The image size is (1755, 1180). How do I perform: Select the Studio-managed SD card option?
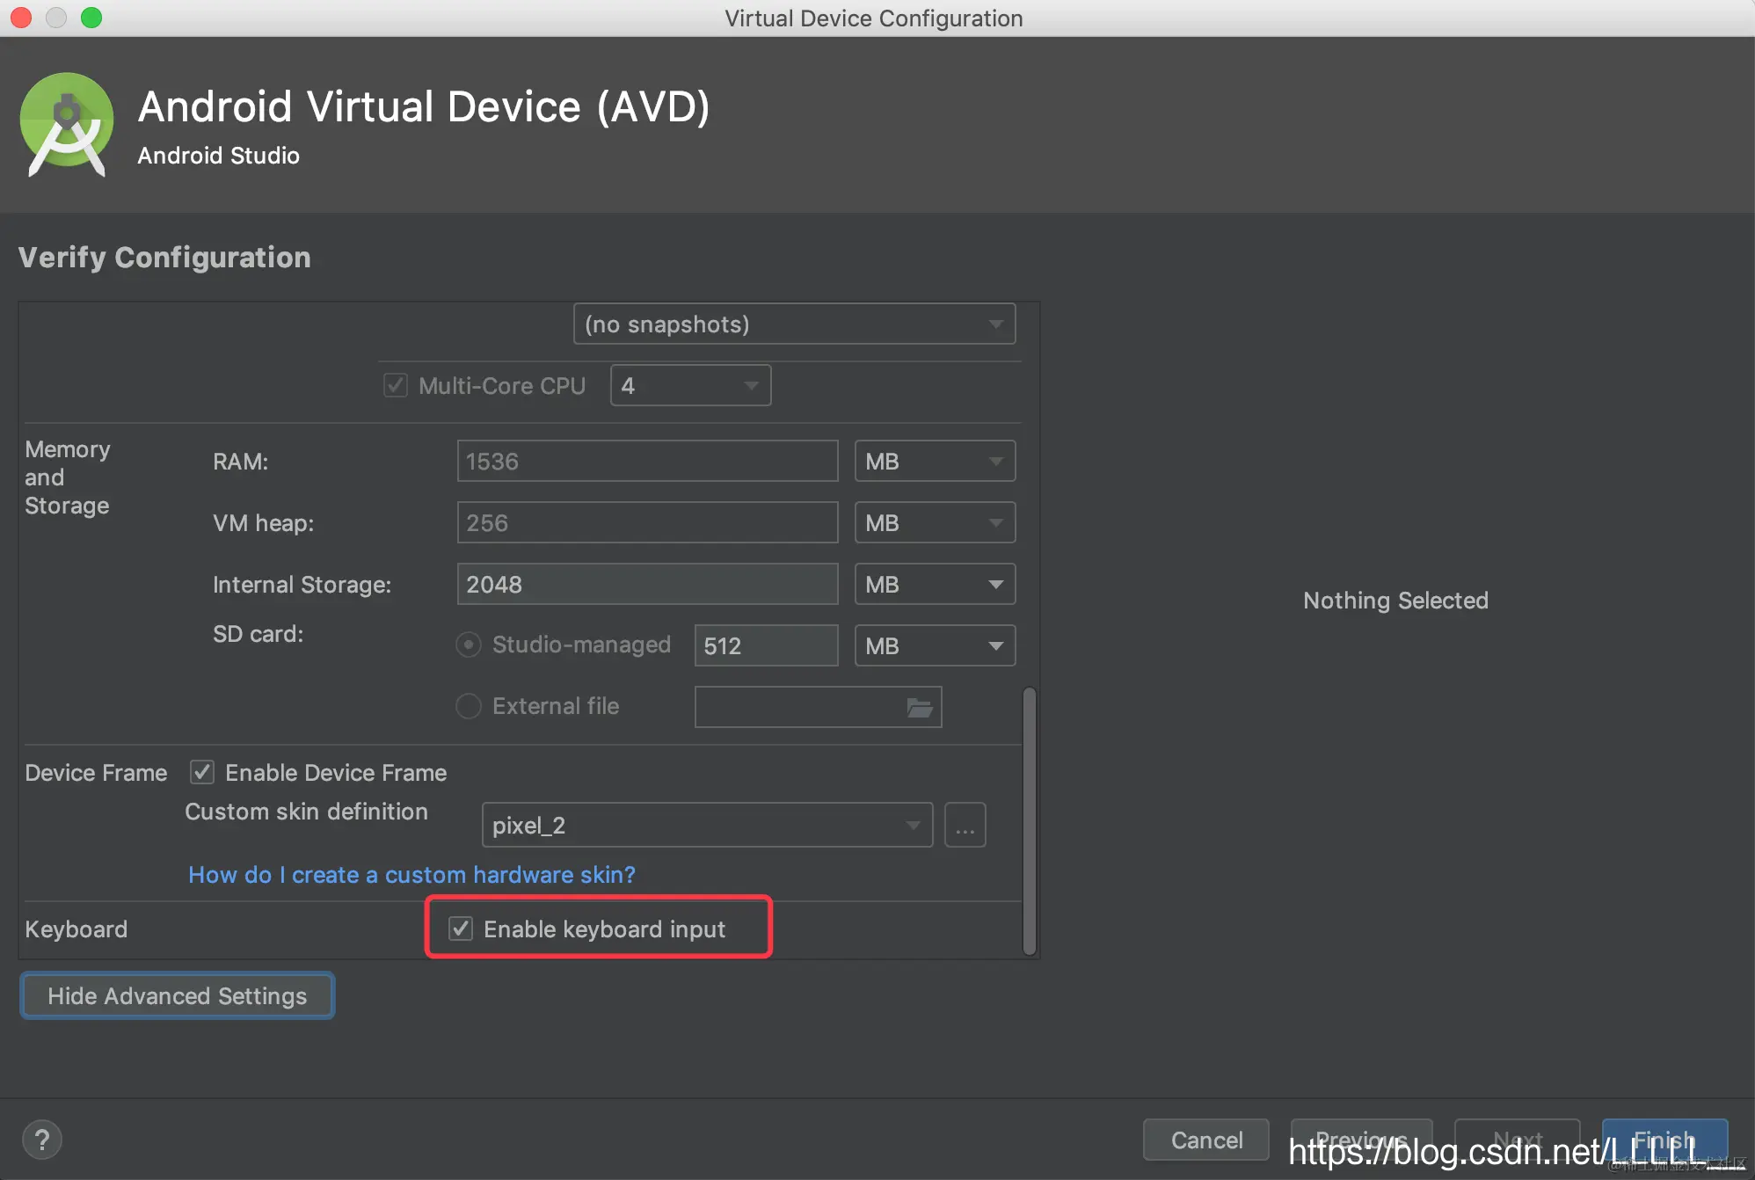(x=469, y=645)
